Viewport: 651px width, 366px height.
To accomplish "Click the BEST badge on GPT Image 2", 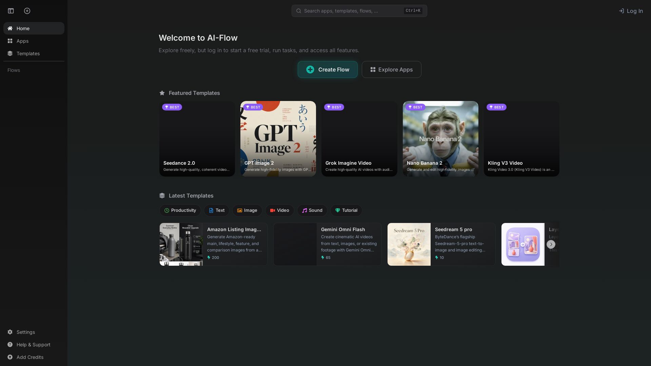I will pos(253,107).
